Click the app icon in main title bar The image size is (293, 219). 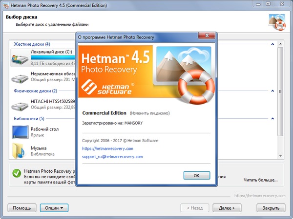click(x=6, y=5)
